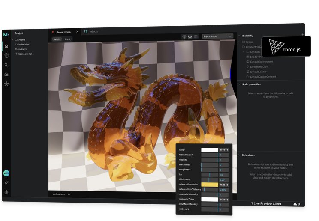
Task: Collapse the Group node chevron
Action: click(239, 42)
